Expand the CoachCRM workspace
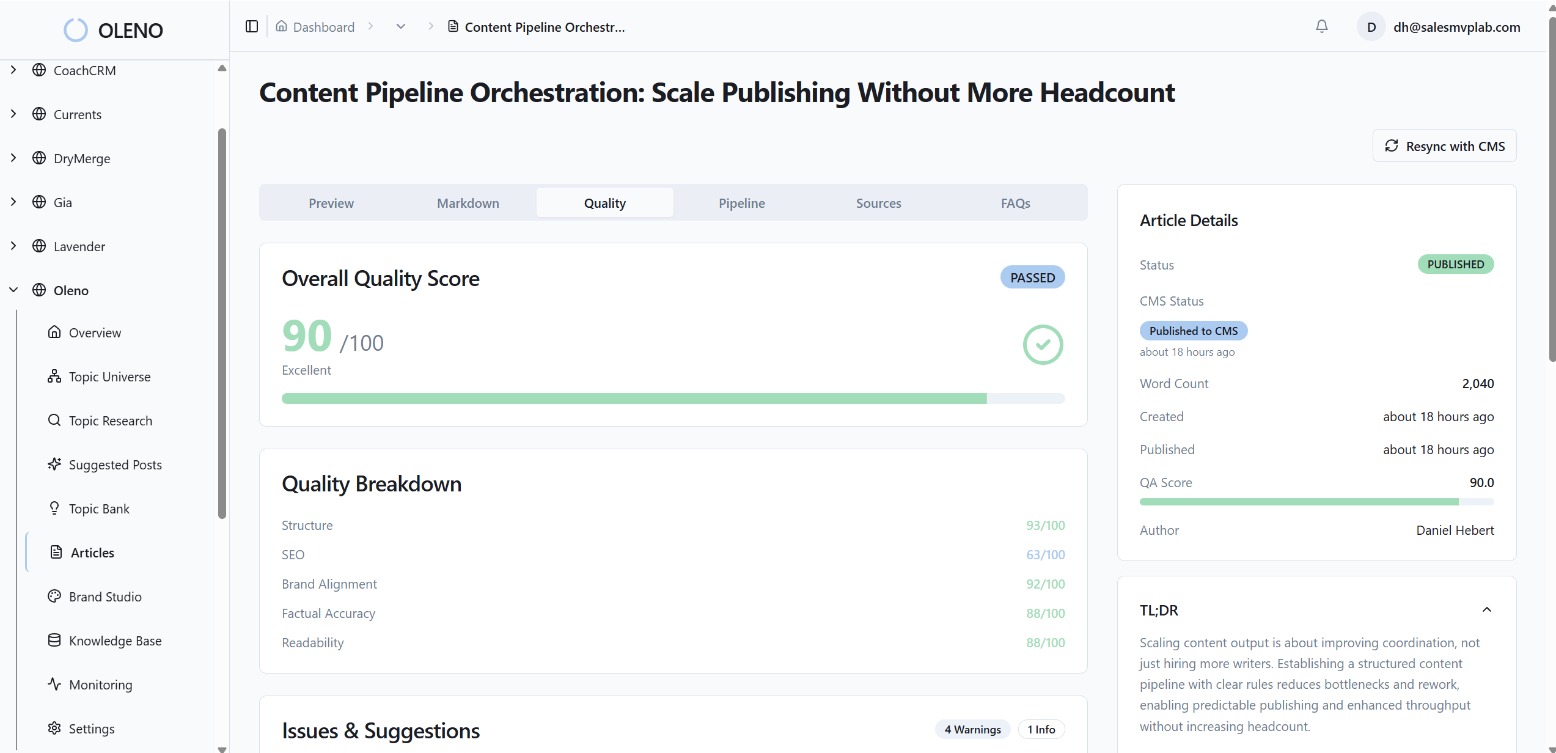 [x=13, y=69]
